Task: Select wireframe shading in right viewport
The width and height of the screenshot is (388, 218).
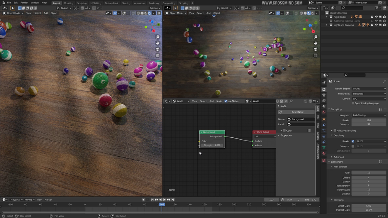Action: pos(301,13)
